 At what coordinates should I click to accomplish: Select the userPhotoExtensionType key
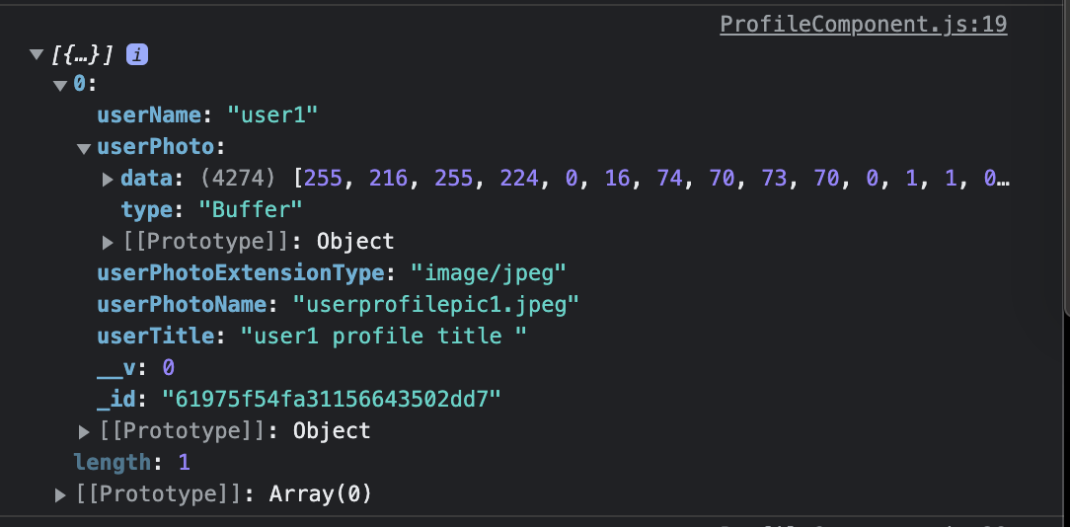click(x=240, y=273)
